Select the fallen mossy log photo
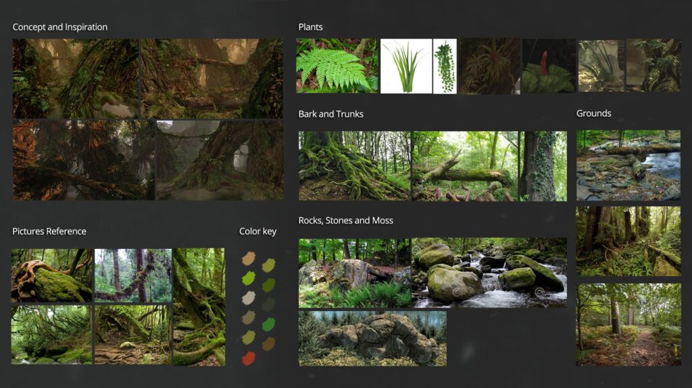Image resolution: width=692 pixels, height=388 pixels. click(465, 166)
